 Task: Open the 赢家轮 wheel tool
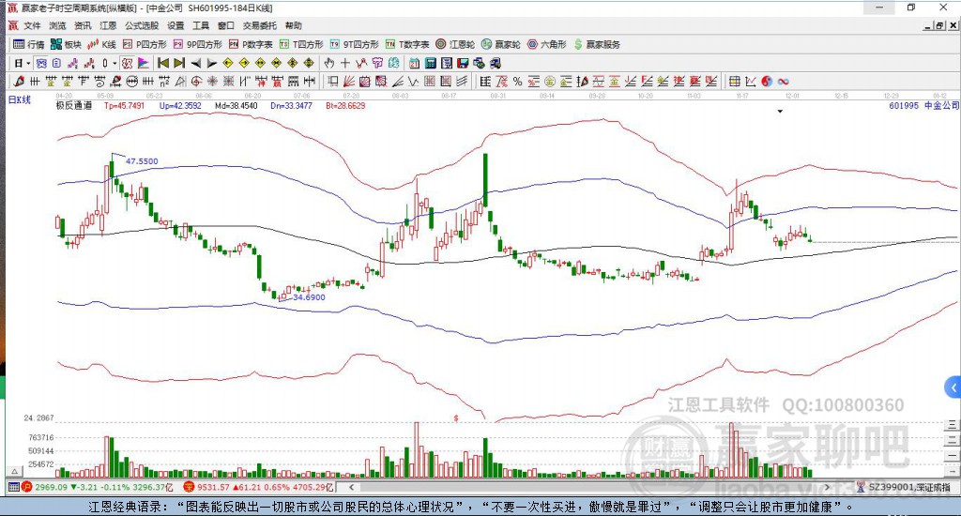tap(501, 44)
